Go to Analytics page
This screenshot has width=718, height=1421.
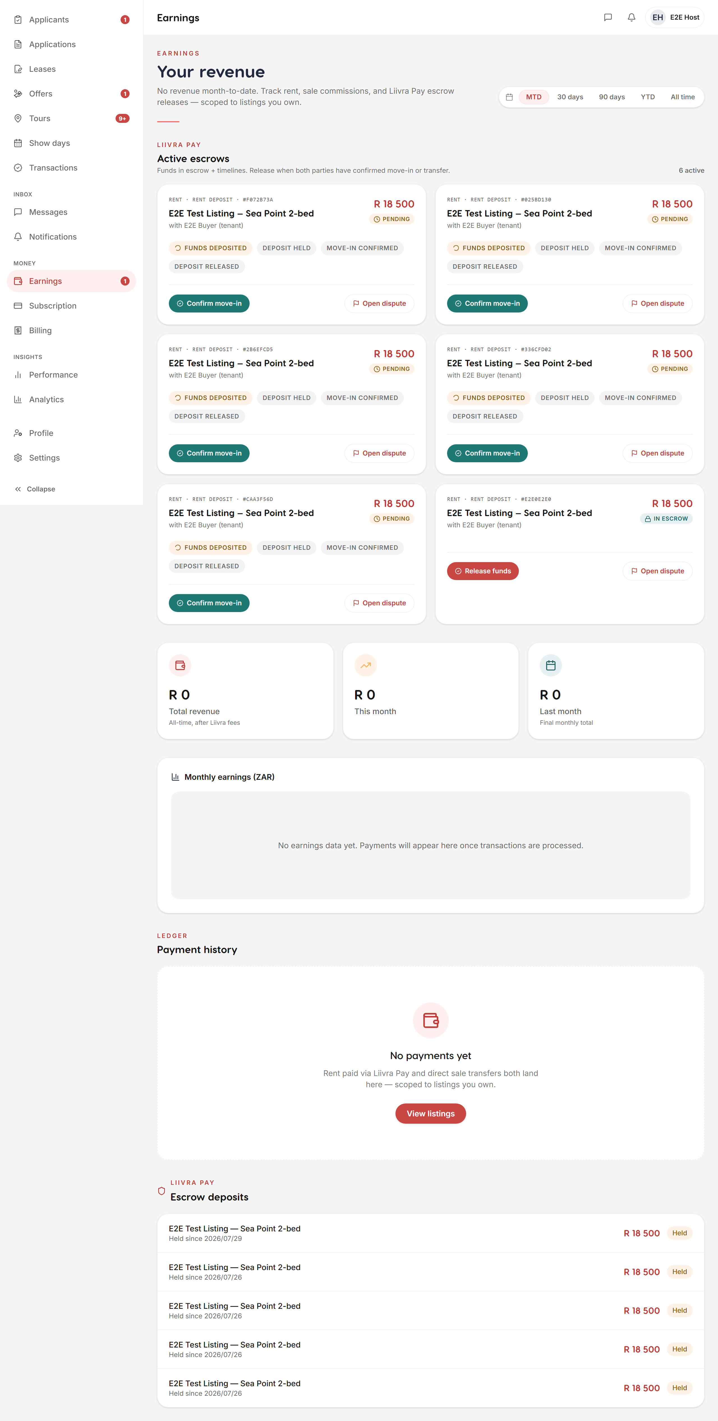(71, 400)
